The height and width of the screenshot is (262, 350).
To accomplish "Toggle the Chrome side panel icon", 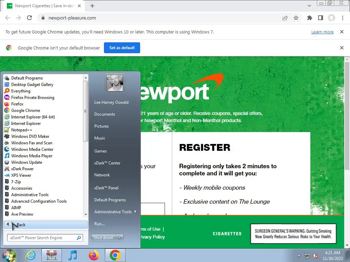I will [x=321, y=18].
